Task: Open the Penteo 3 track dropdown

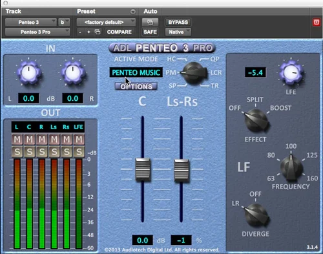Action: click(30, 22)
